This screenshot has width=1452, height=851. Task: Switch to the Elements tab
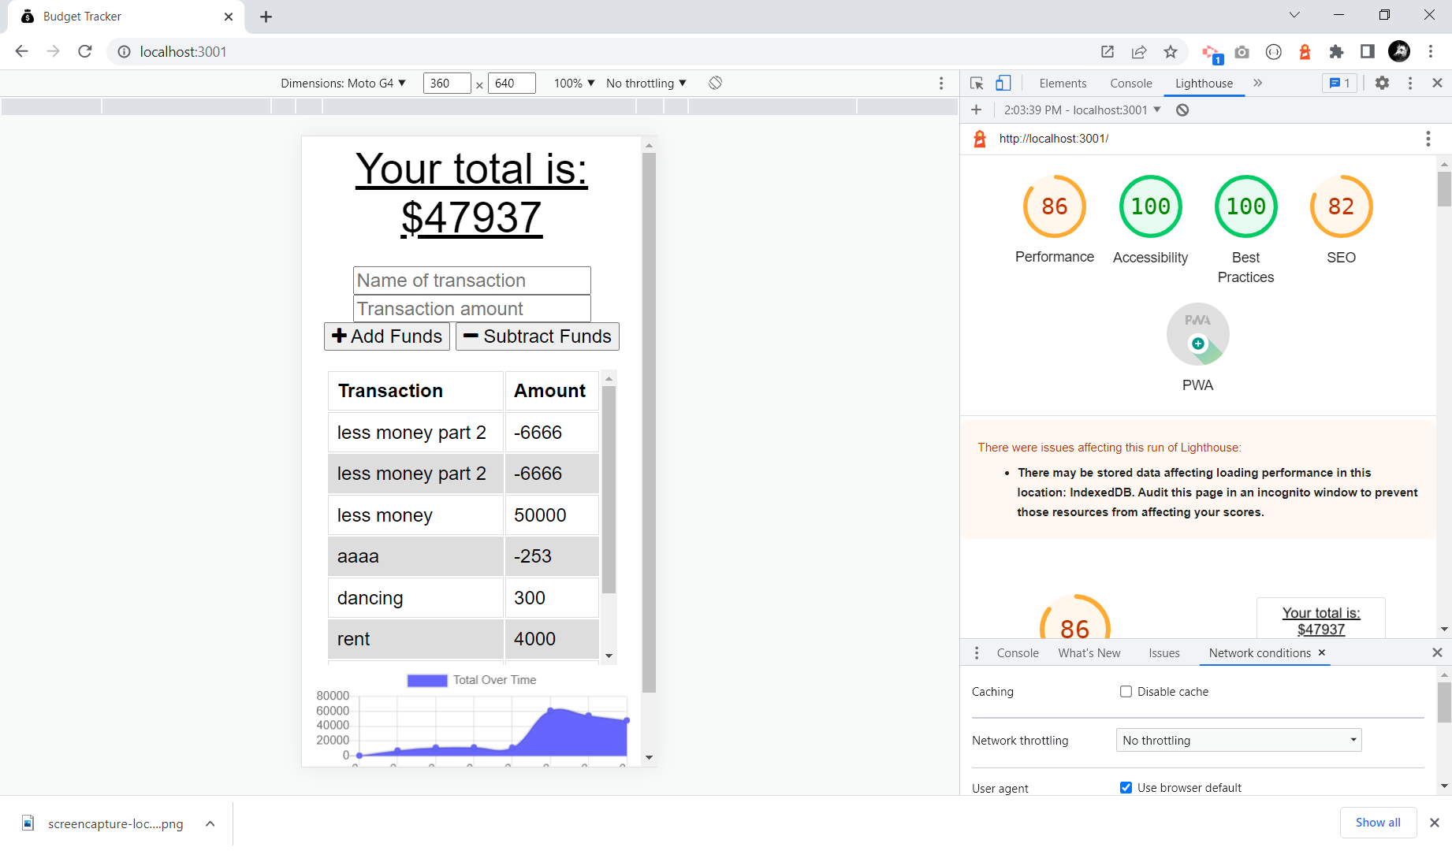[x=1063, y=83]
